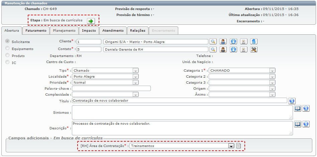Image resolution: width=317 pixels, height=157 pixels.
Task: Switch to the Faturamento tab
Action: [36, 30]
